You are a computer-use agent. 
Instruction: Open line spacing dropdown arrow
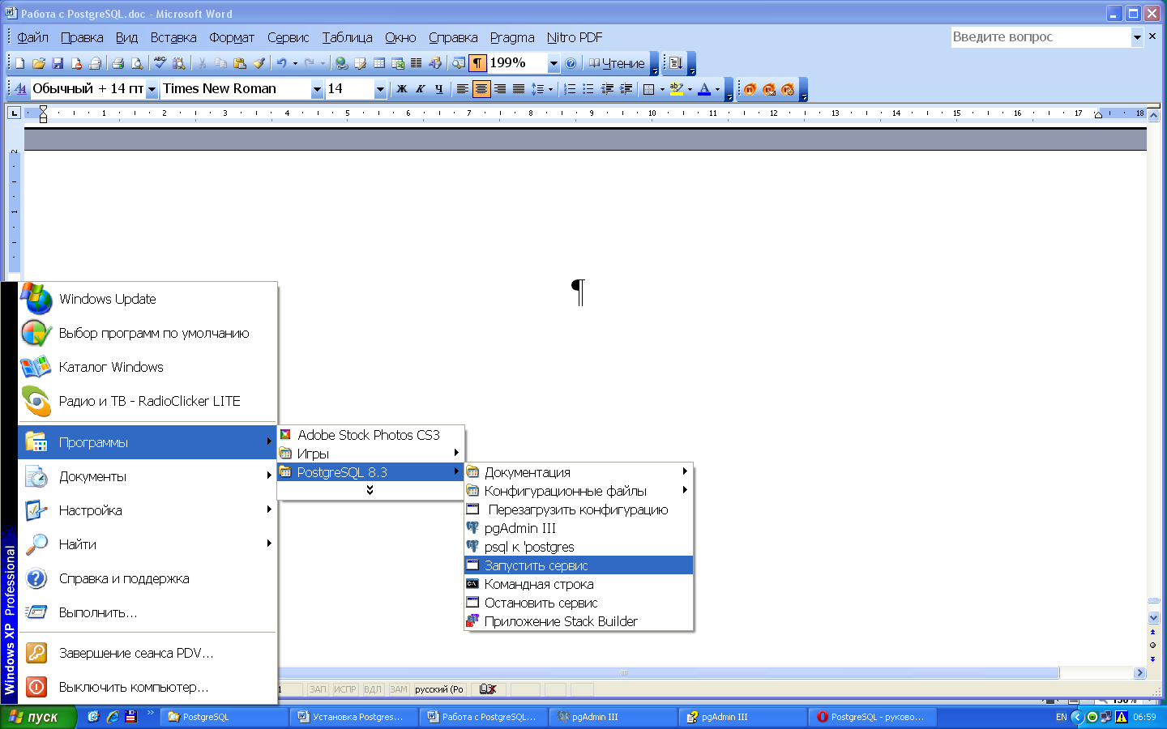click(x=551, y=89)
